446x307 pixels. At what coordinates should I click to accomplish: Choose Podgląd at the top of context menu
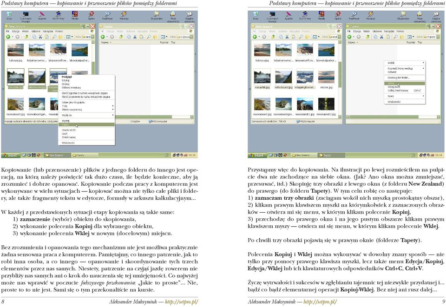coord(86,77)
